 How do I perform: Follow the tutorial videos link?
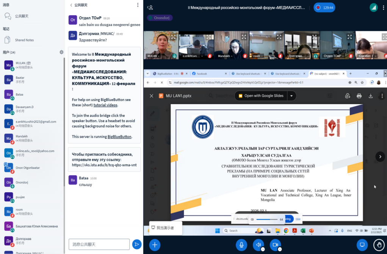click(x=105, y=105)
